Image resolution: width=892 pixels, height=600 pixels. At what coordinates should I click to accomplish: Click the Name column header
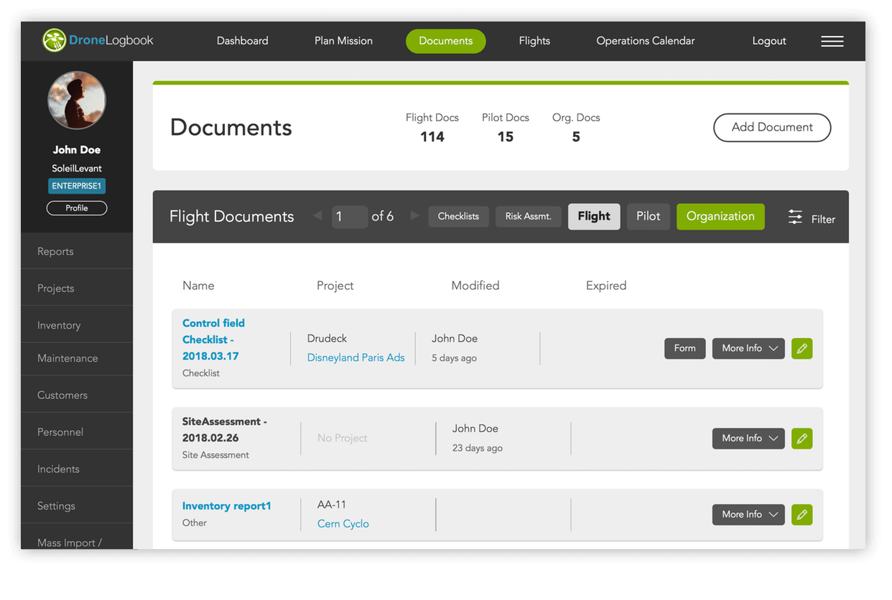click(x=198, y=286)
